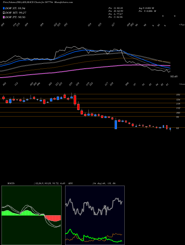This screenshot has height=245, width=185.
Task: Select the 'DOW MT: 99.27' legend text
Action: 16,13
